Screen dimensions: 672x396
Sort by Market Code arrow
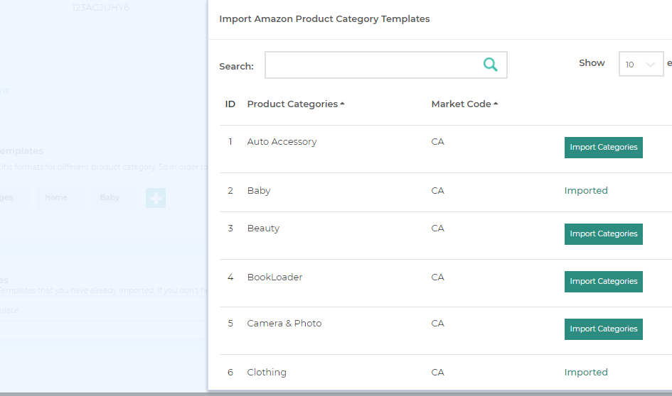(496, 104)
